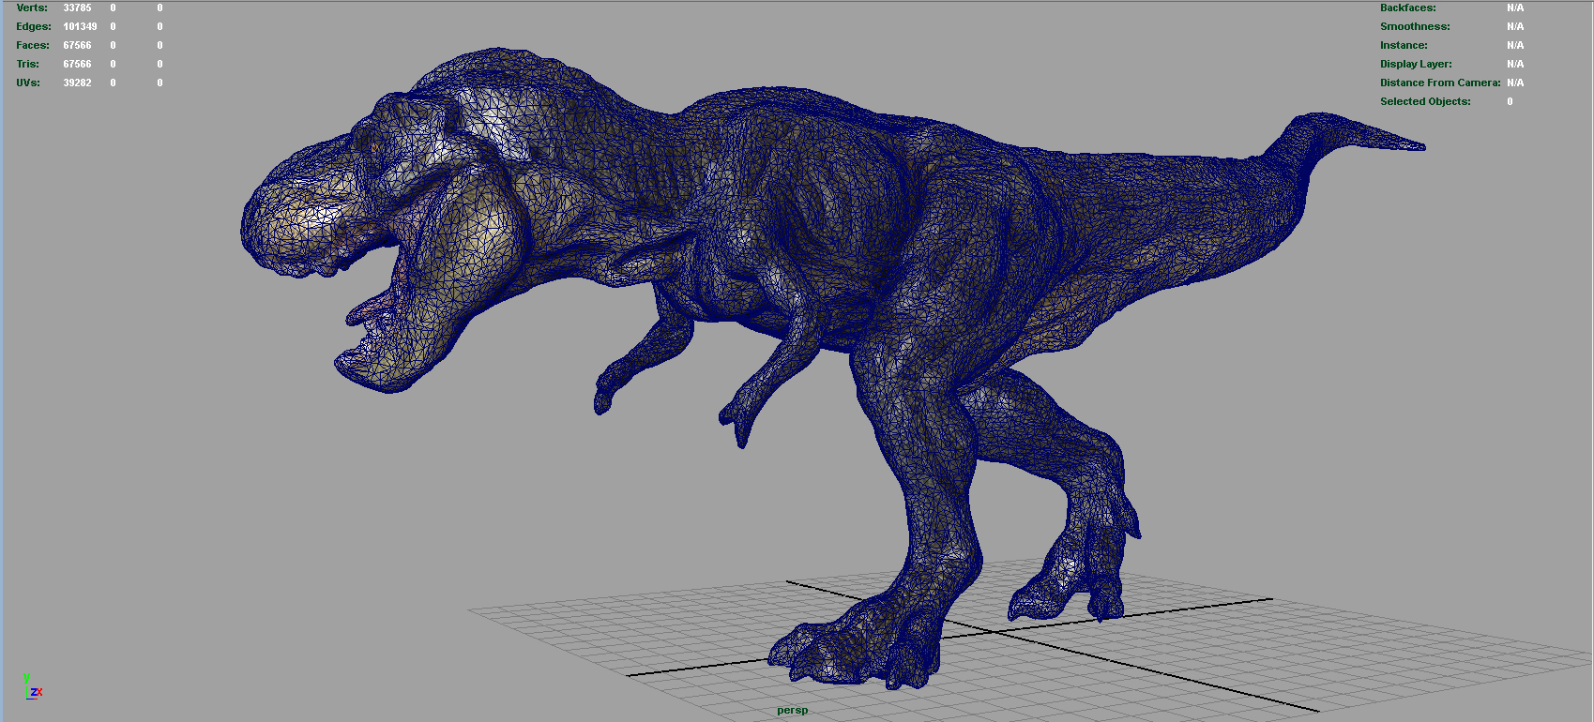Click the Instance: label
The image size is (1594, 722).
tap(1404, 45)
